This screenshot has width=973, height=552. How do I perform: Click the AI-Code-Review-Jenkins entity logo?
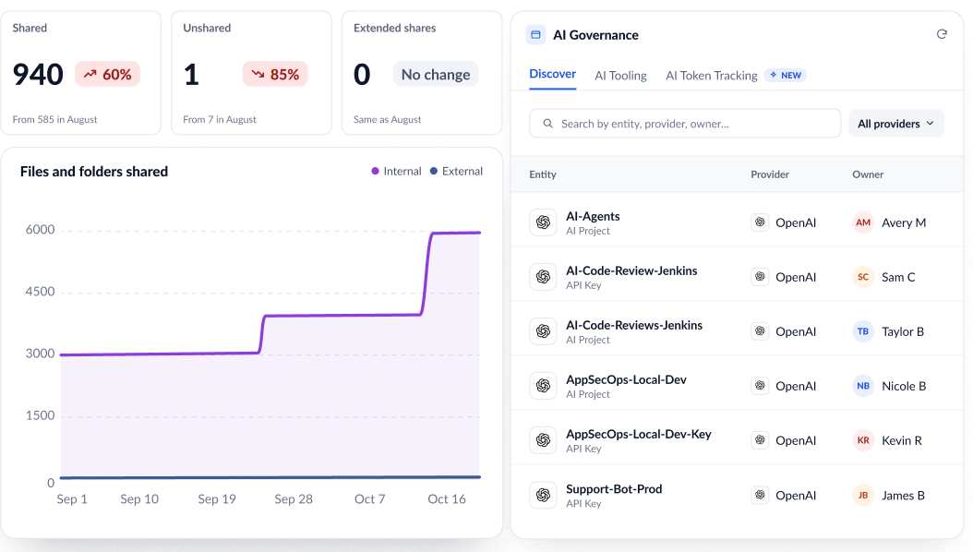(x=543, y=277)
